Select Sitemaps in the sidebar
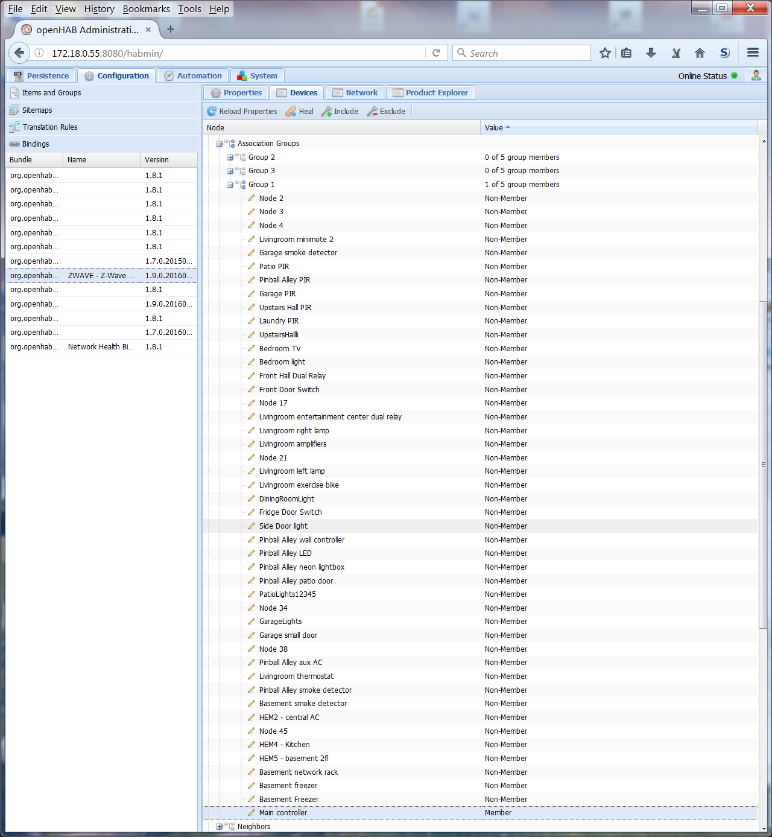Screen dimensions: 772x837 [37, 110]
